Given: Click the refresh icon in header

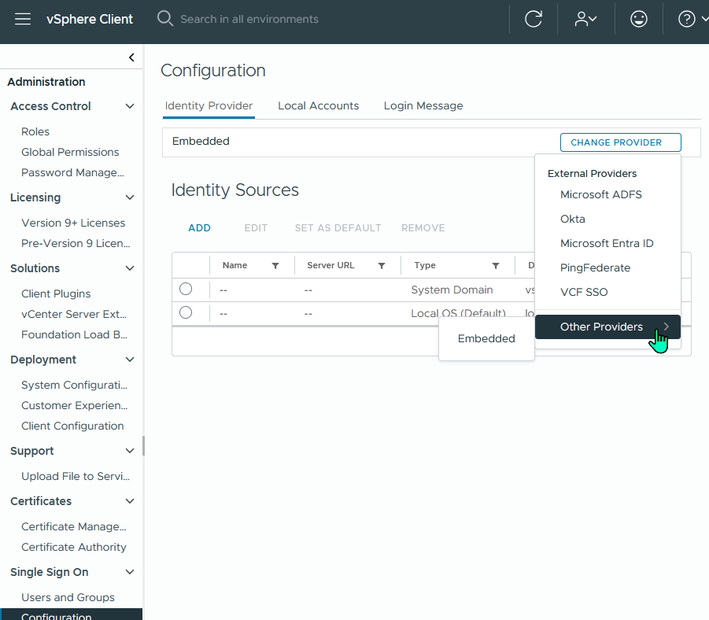Looking at the screenshot, I should [534, 19].
